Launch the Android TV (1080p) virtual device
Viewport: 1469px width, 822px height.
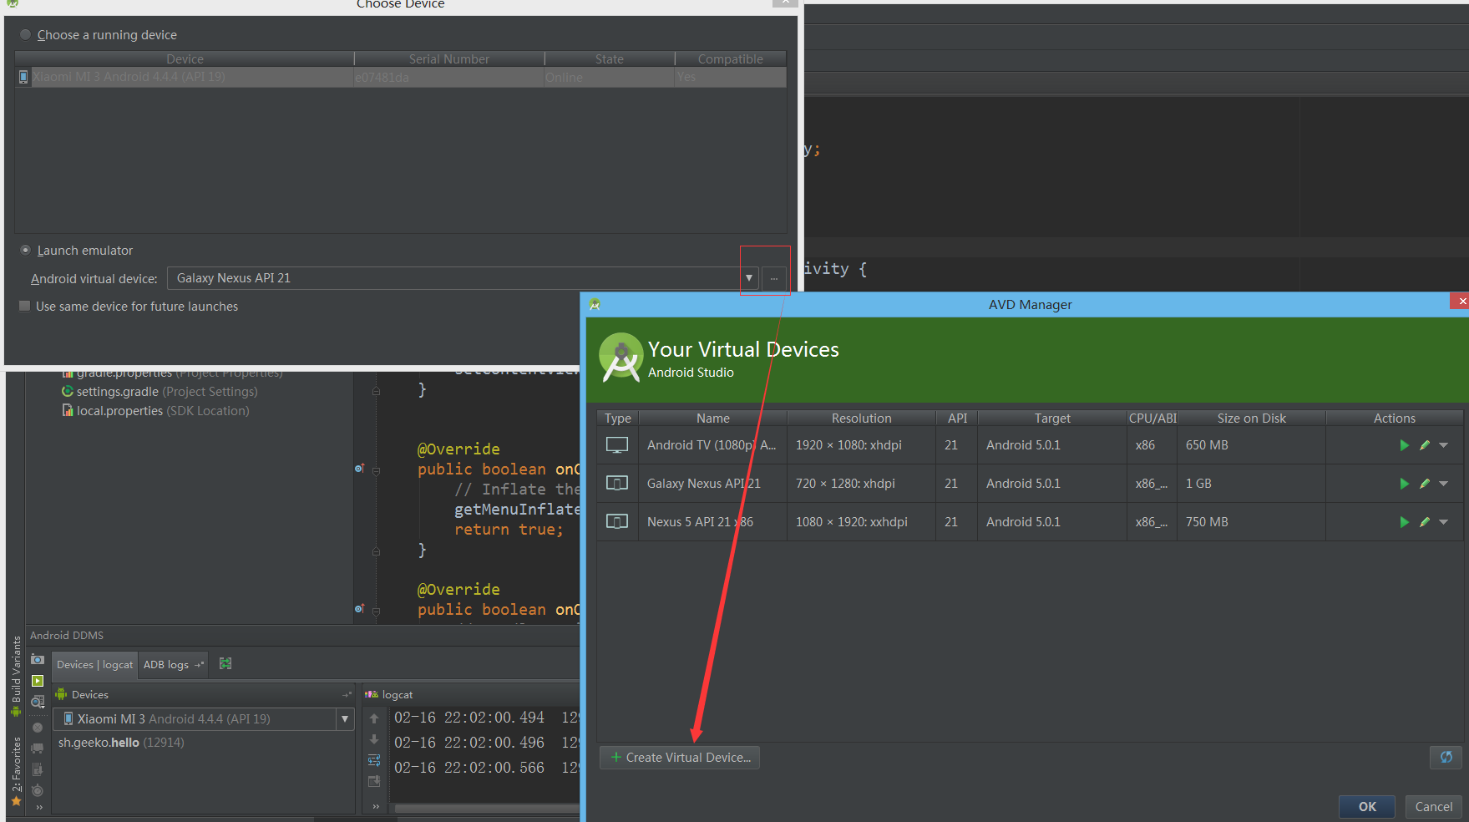(x=1404, y=445)
